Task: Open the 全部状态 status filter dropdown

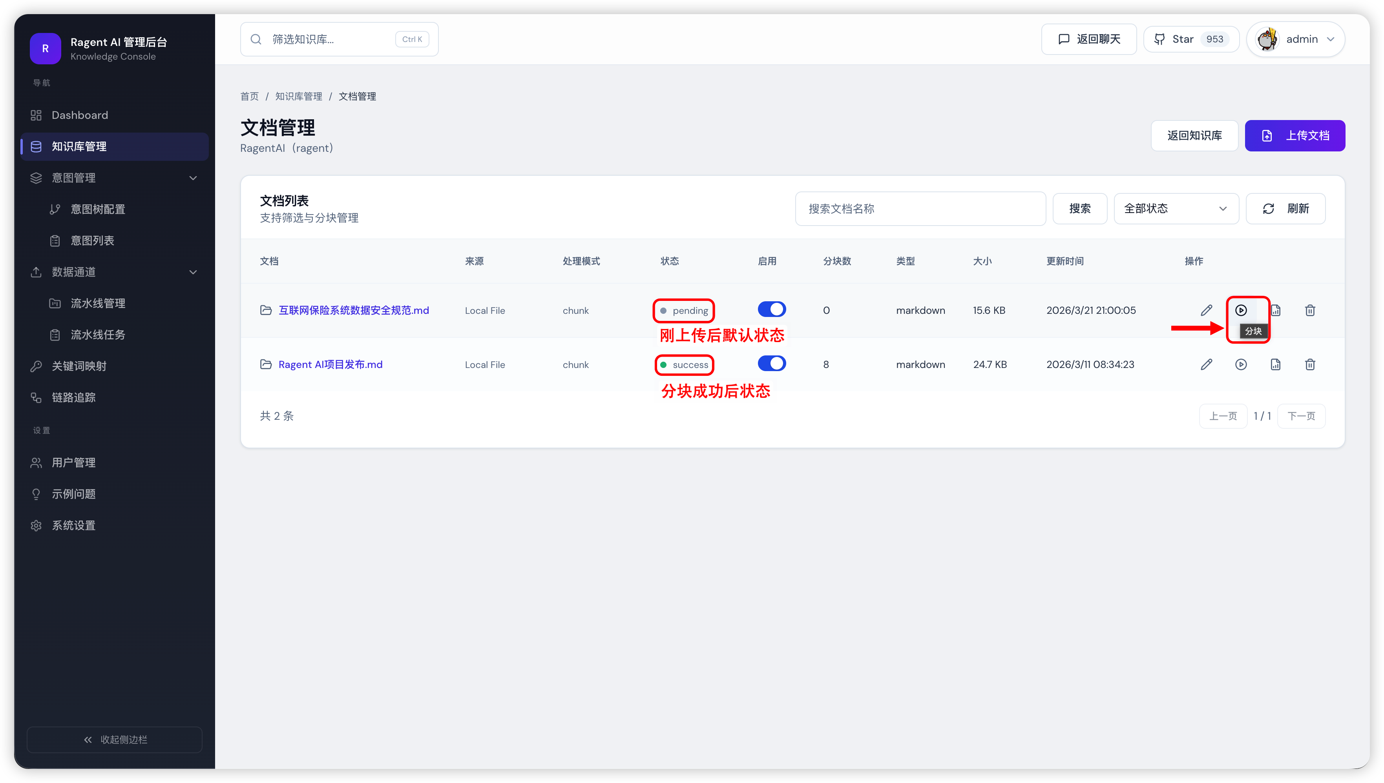Action: click(x=1176, y=209)
